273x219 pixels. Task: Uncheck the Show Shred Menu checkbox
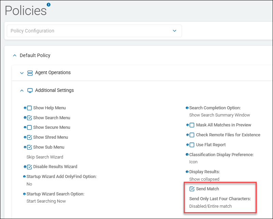coord(29,137)
